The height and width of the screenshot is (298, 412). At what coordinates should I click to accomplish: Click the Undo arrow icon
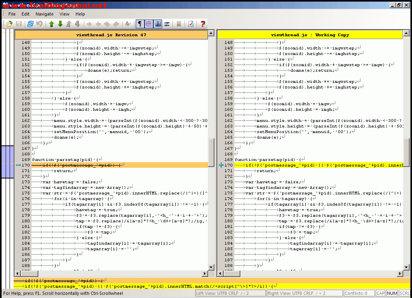click(x=40, y=24)
